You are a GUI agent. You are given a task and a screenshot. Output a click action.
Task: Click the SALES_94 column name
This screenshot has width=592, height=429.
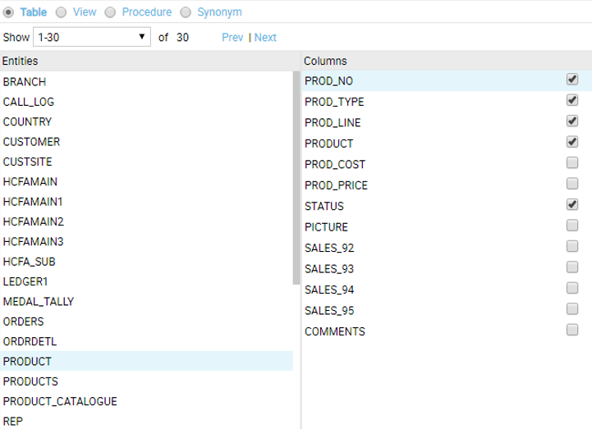coord(329,290)
